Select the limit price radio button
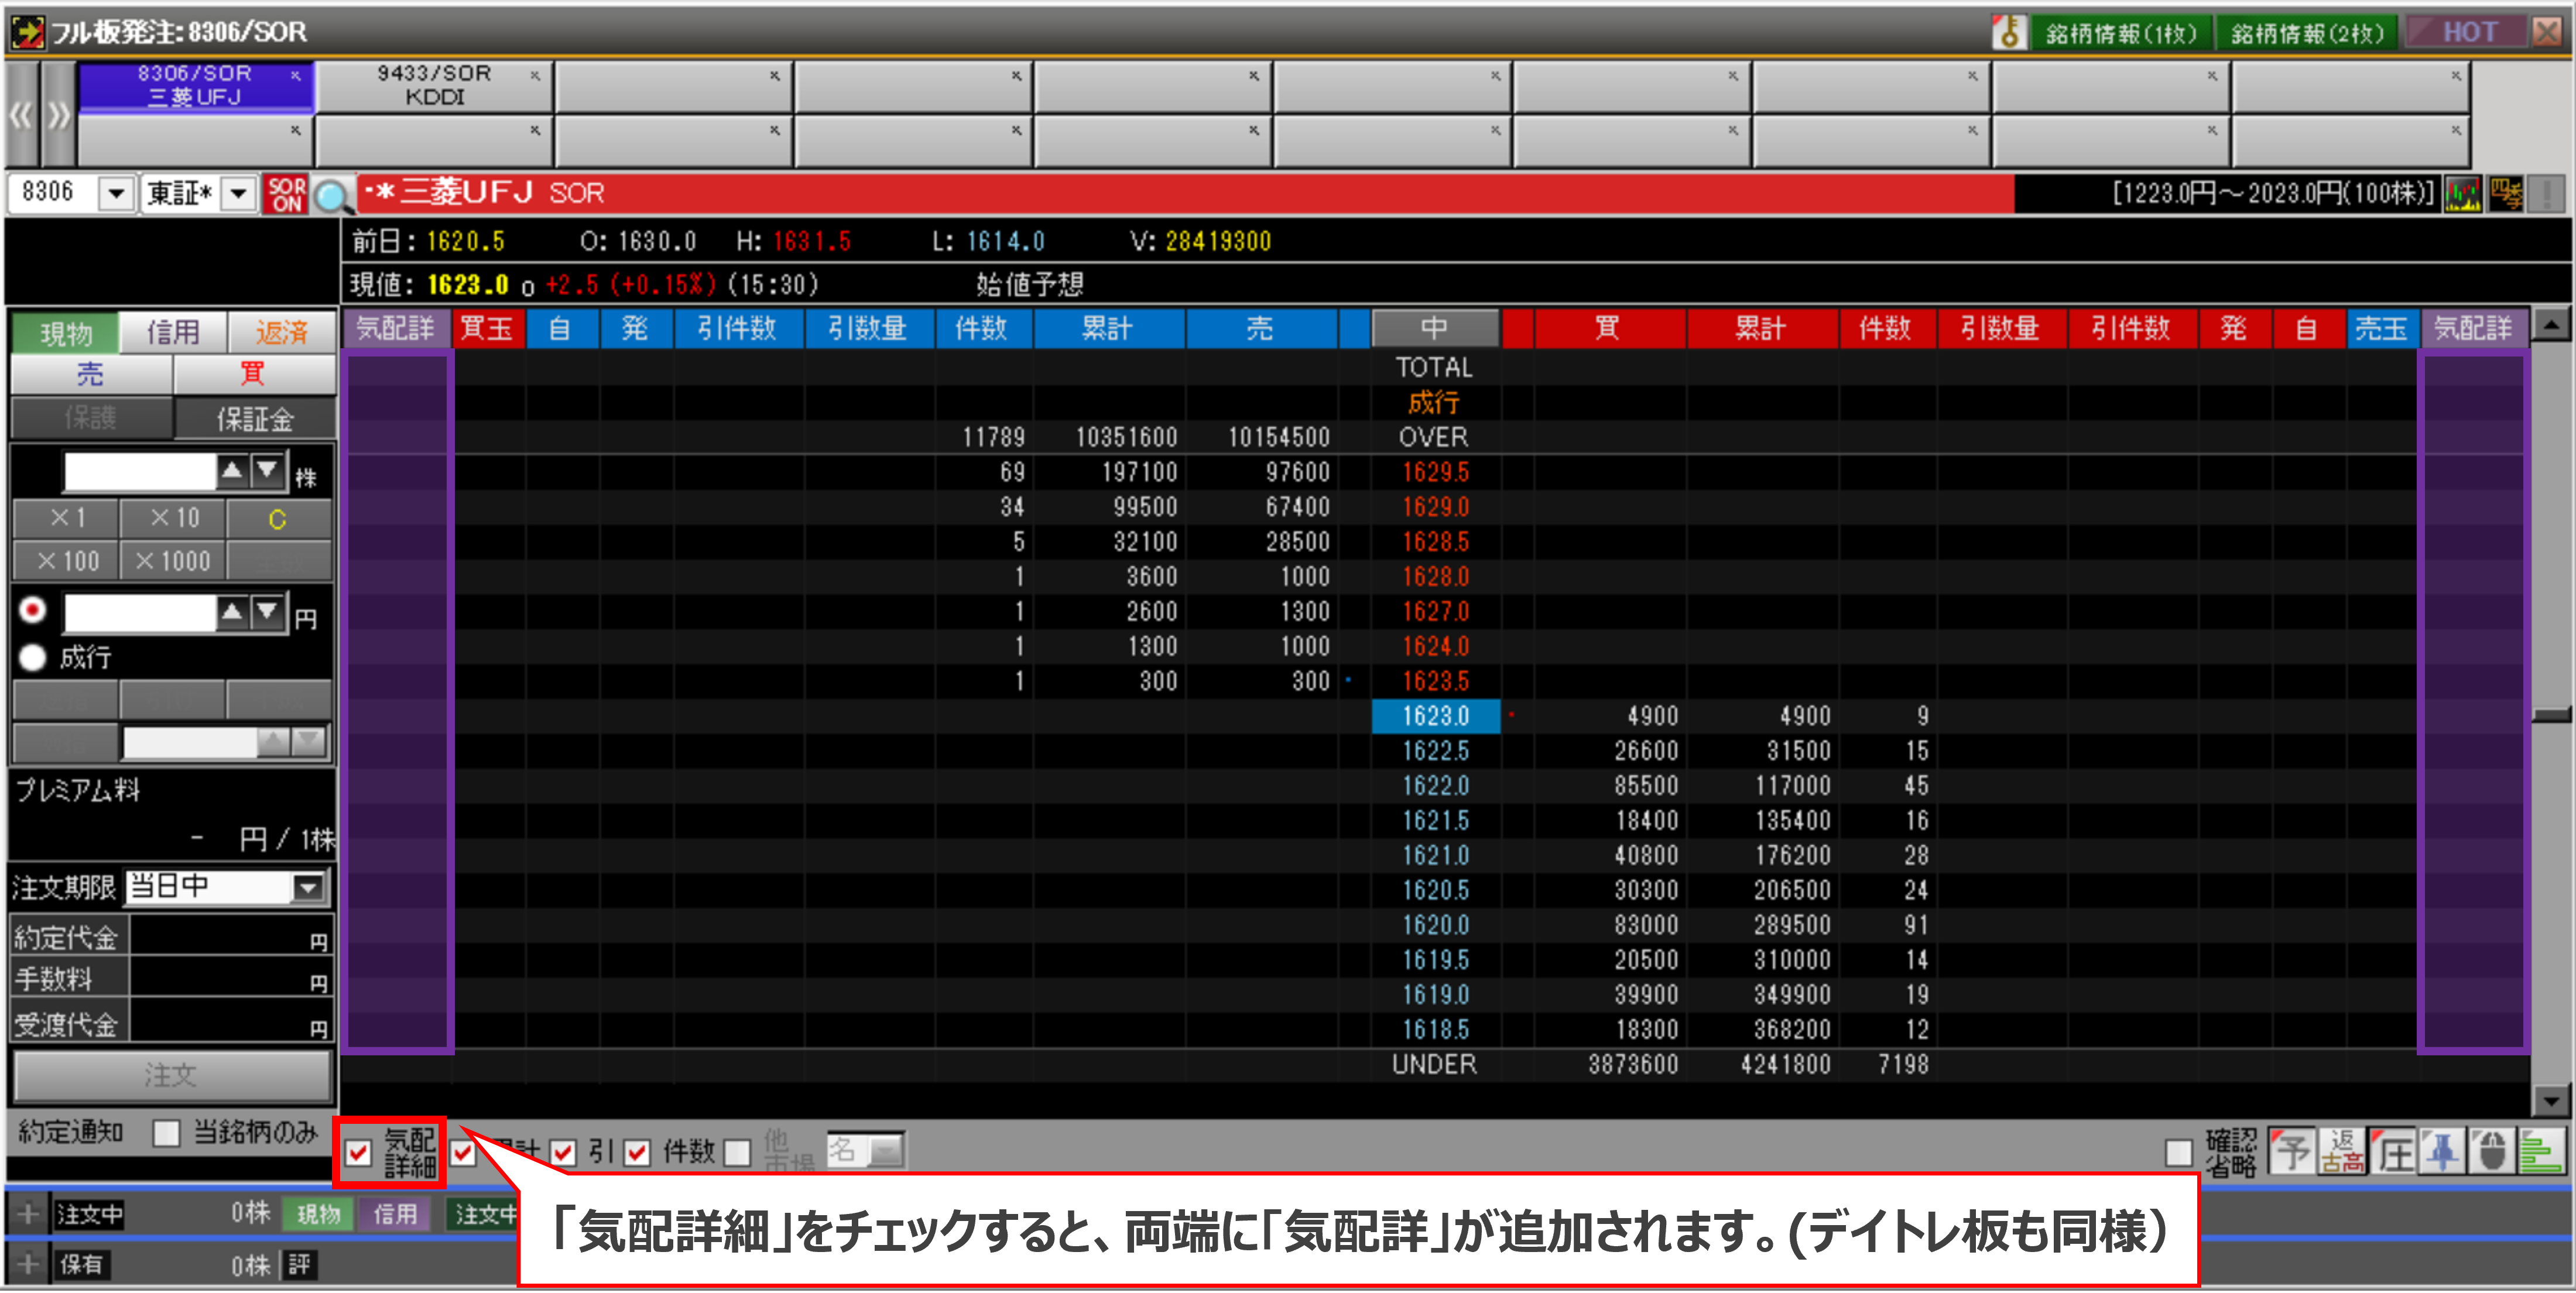 pyautogui.click(x=33, y=610)
